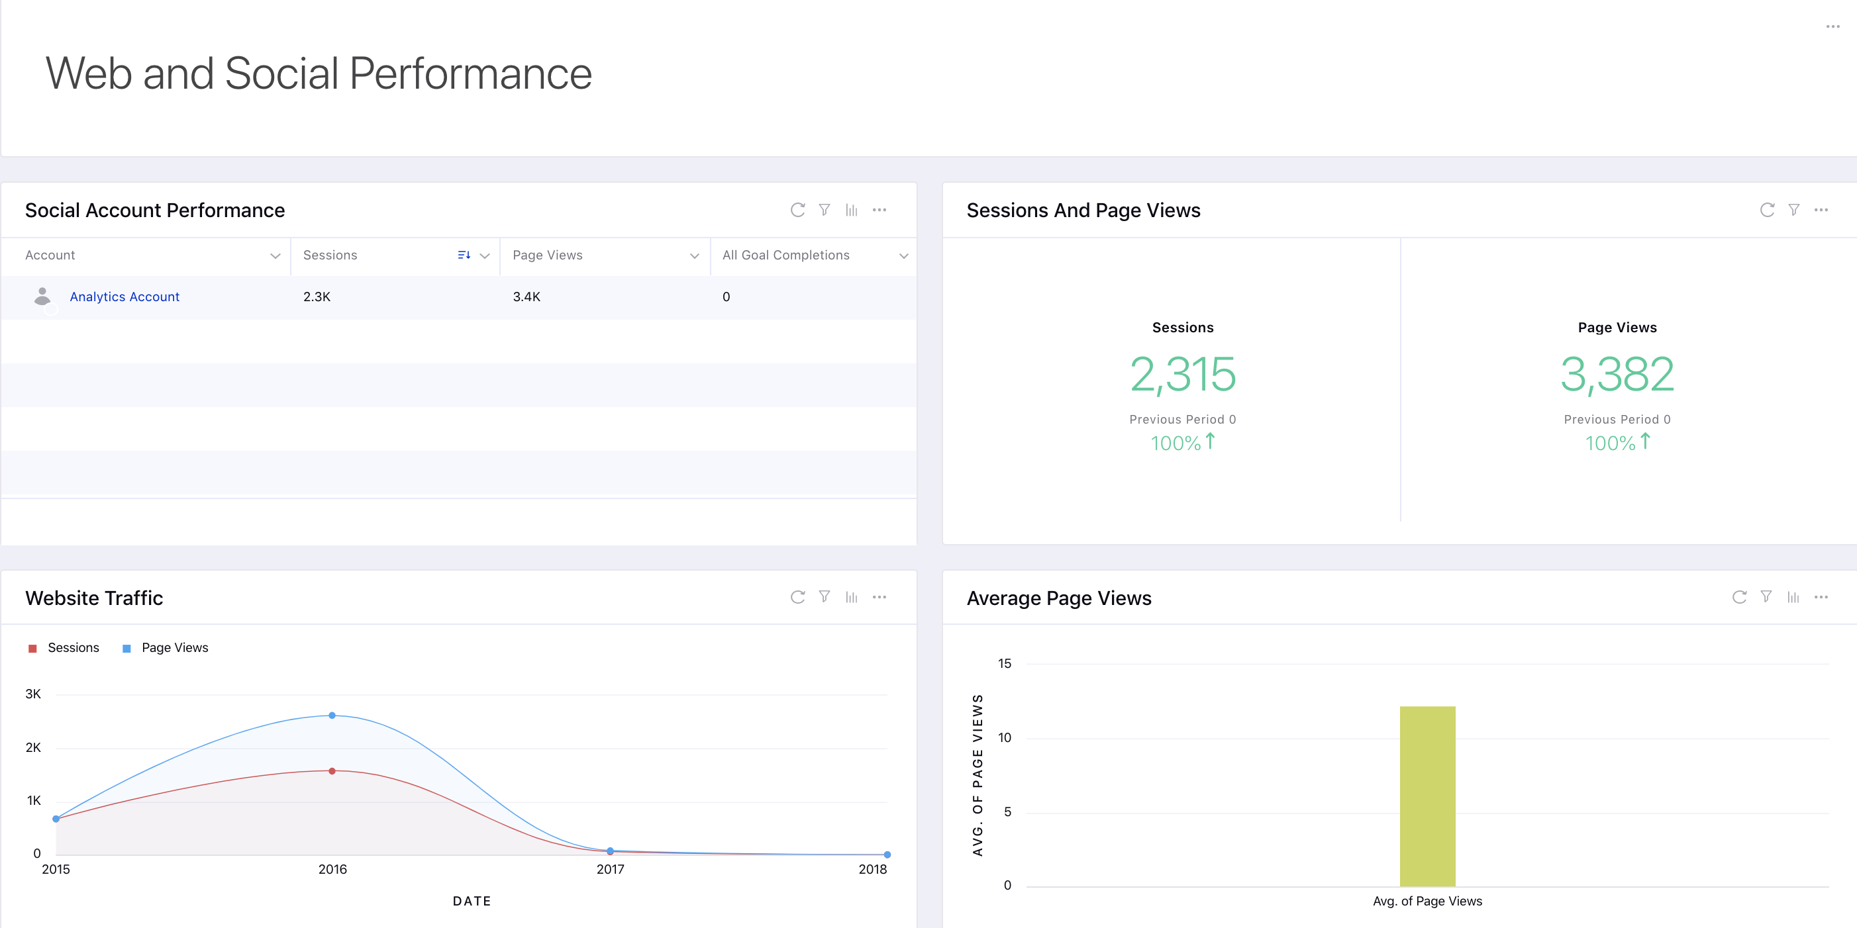
Task: Click the 3.4K page views table cell
Action: (x=527, y=296)
